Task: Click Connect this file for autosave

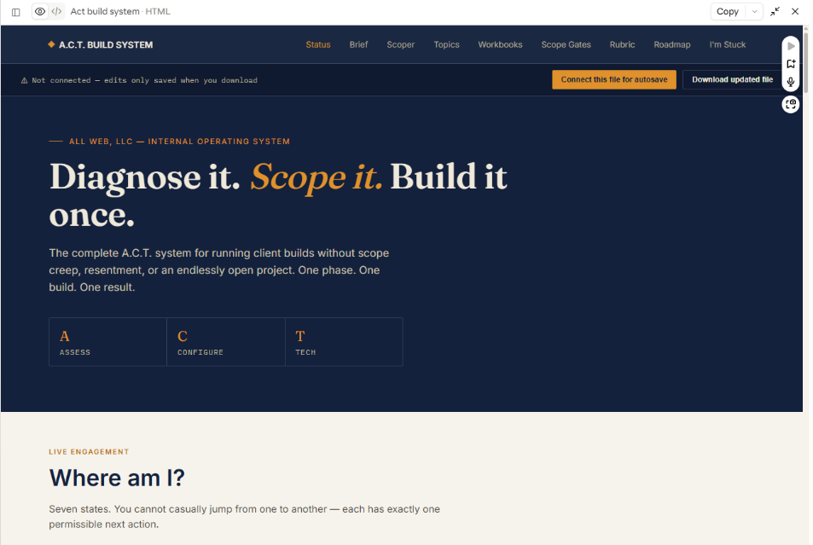Action: (614, 79)
